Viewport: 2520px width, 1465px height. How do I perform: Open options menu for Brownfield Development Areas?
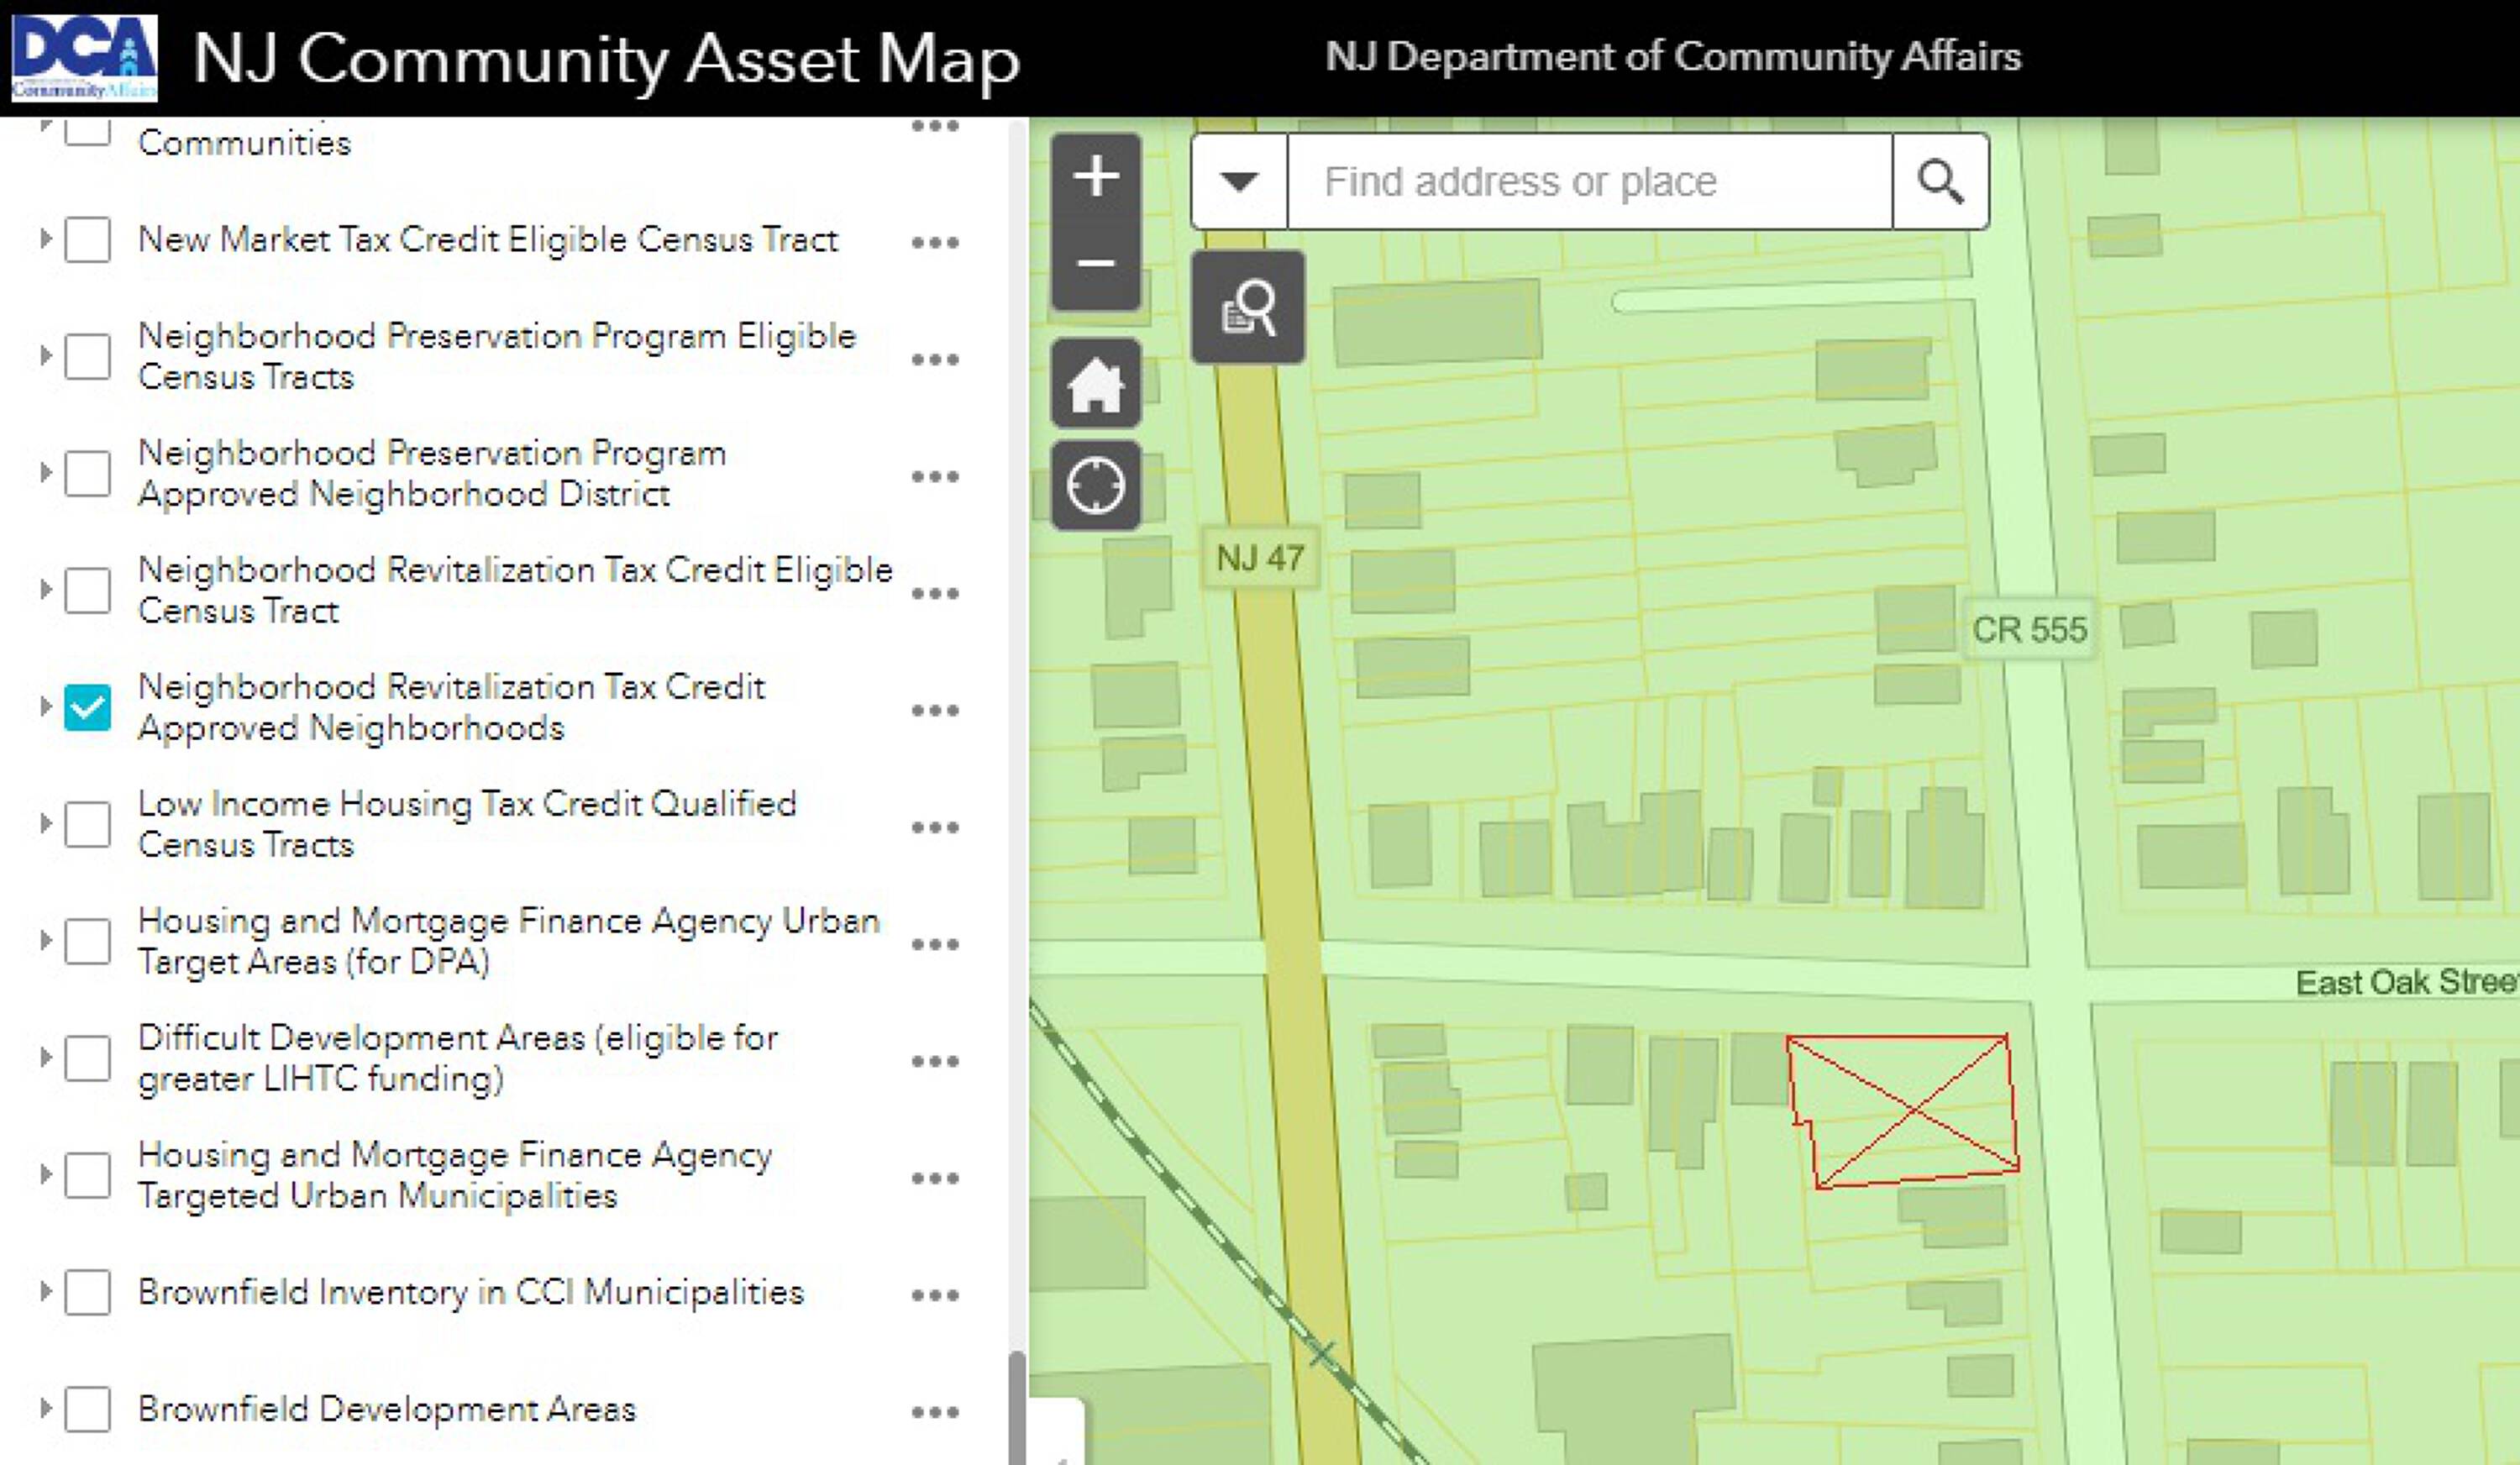click(x=935, y=1411)
